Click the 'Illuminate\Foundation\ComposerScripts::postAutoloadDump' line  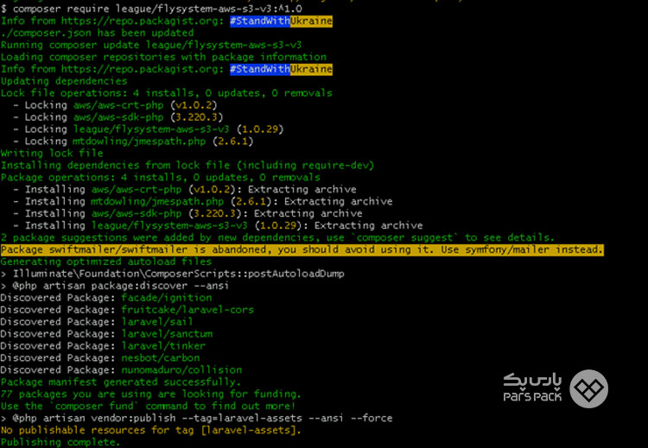pyautogui.click(x=172, y=274)
